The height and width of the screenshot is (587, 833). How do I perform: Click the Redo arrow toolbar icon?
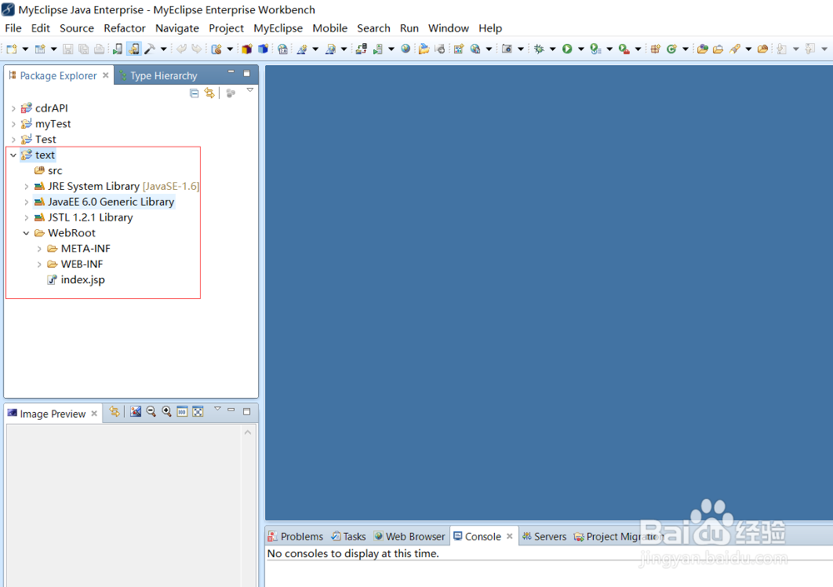[197, 49]
